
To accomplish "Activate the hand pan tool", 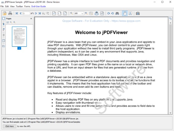I will pos(125,13).
